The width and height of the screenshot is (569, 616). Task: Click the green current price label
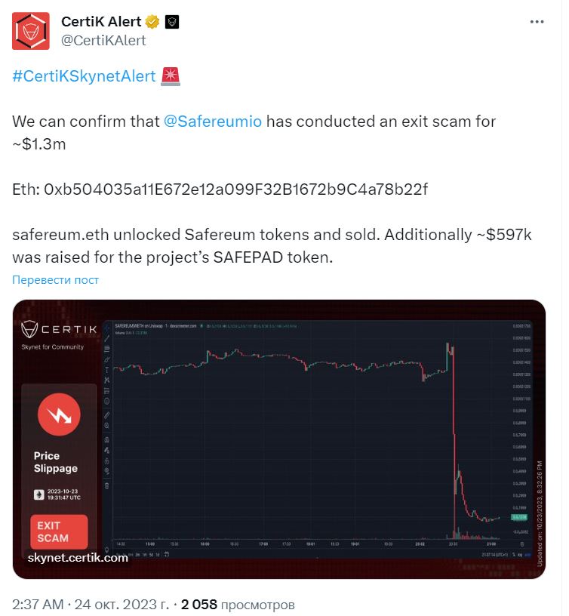(518, 517)
